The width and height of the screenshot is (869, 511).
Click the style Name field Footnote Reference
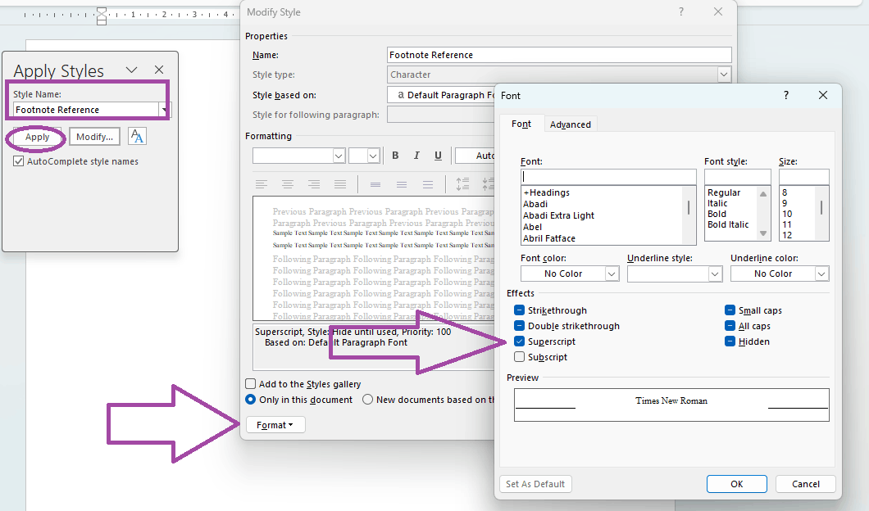point(559,55)
